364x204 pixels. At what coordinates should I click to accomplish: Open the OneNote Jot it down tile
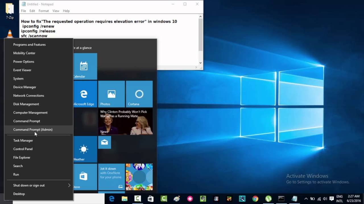[x=111, y=177]
